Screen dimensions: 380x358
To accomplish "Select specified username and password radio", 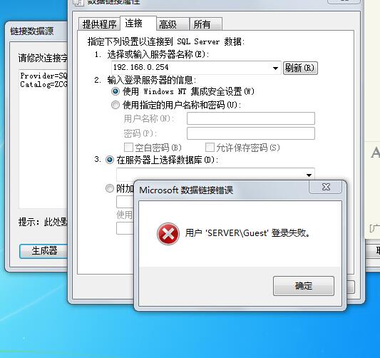I will (x=115, y=106).
